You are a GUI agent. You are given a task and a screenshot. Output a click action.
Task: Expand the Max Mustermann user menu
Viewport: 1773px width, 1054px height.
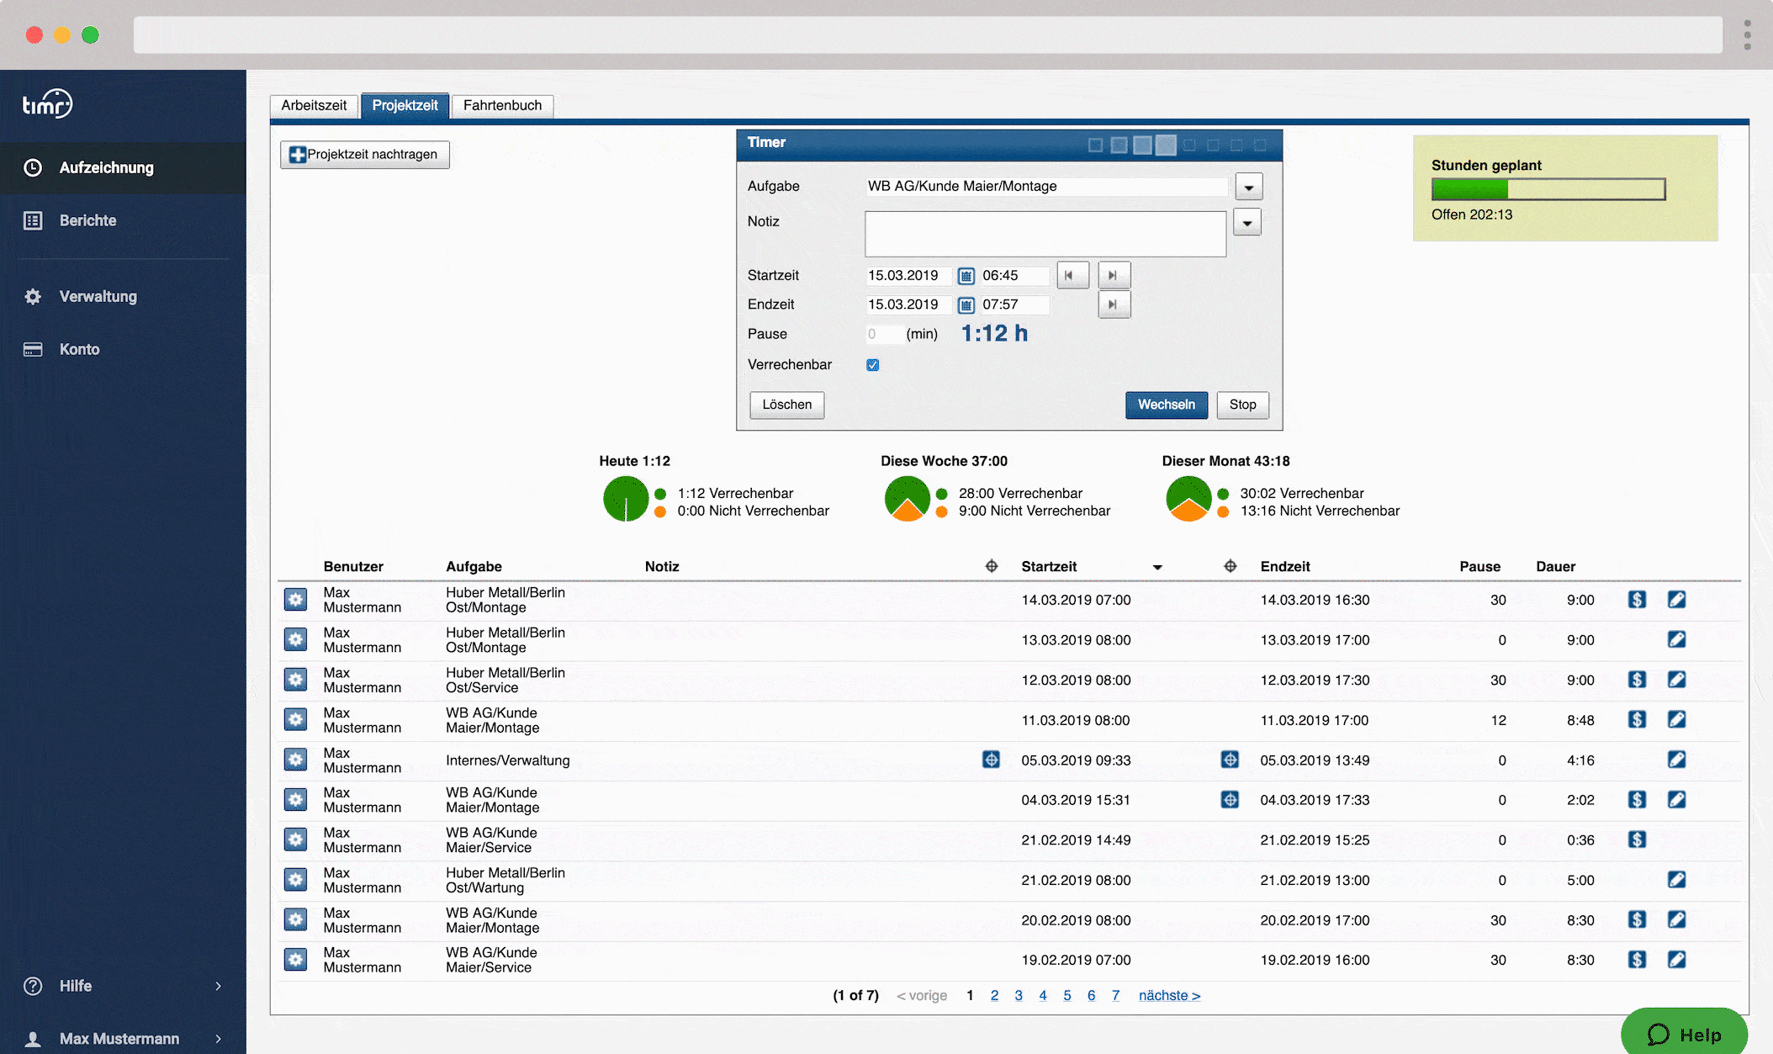pyautogui.click(x=123, y=1039)
